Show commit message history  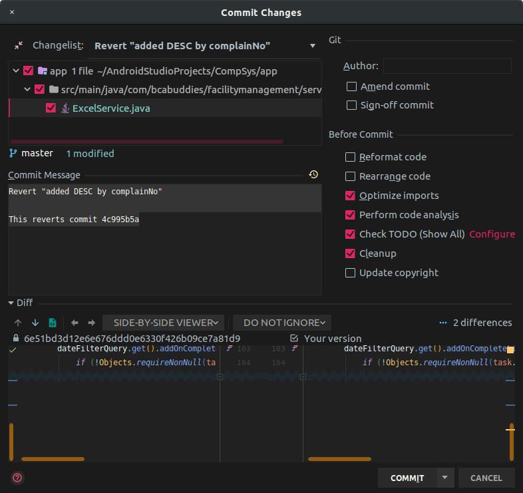tap(313, 174)
